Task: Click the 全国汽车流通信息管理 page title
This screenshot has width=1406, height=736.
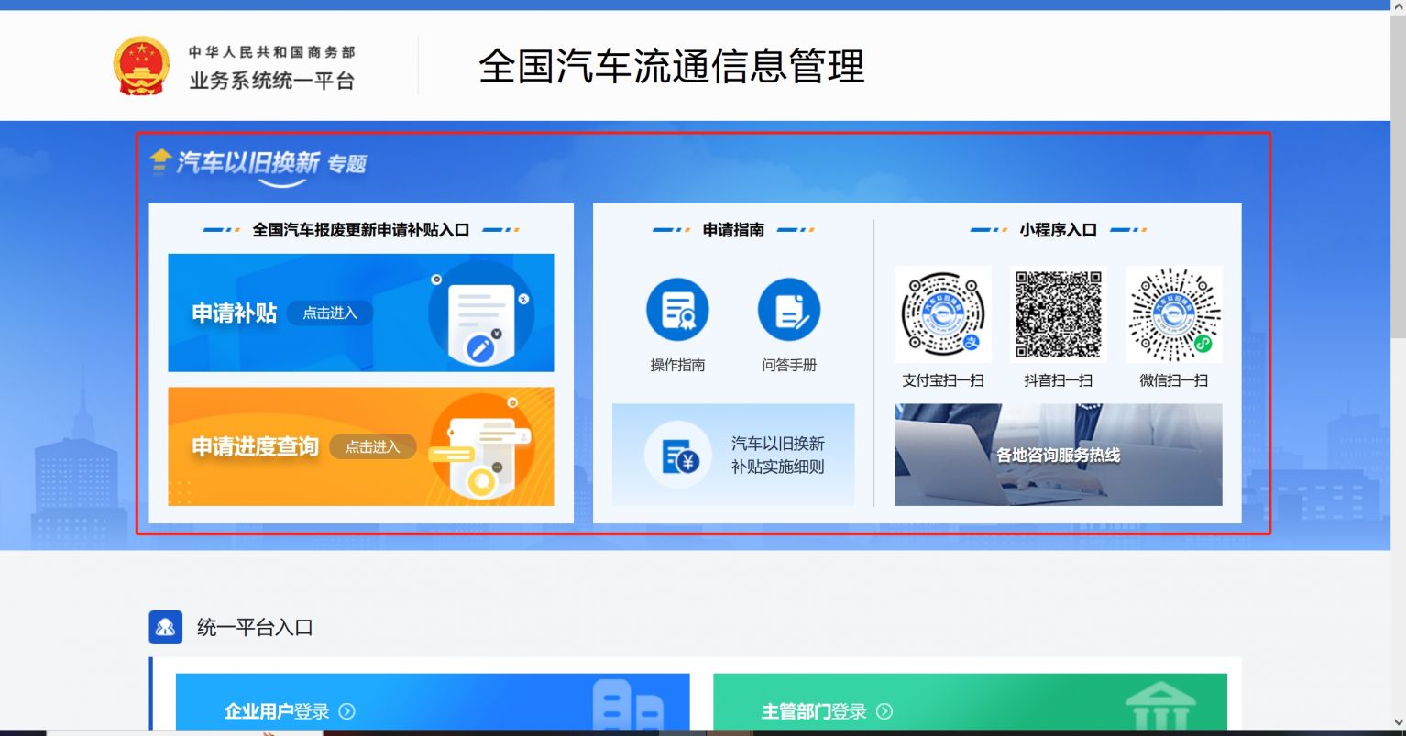Action: tap(672, 66)
